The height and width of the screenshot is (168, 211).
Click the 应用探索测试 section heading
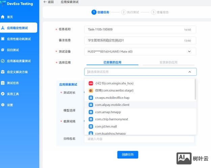pyautogui.click(x=68, y=85)
